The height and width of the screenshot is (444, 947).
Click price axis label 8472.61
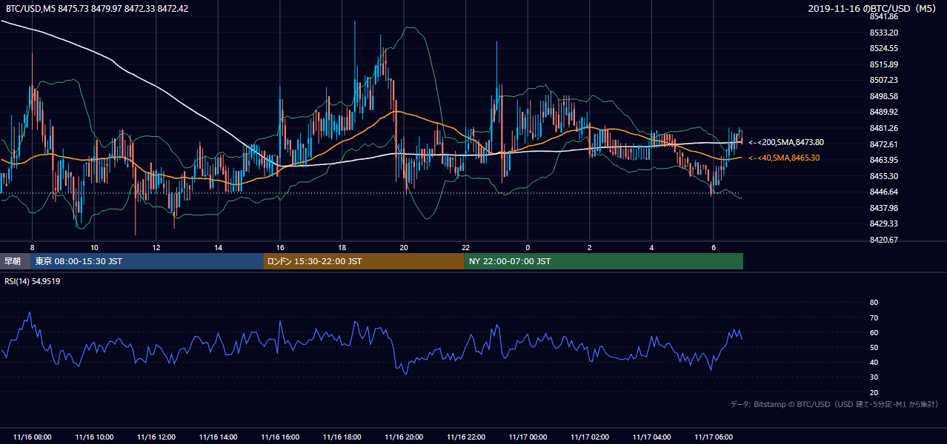click(884, 144)
